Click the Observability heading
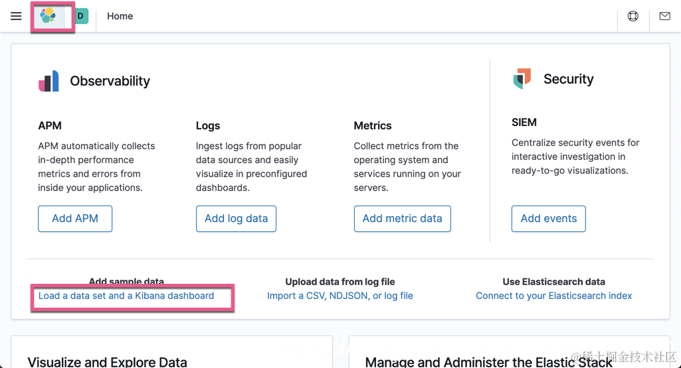The width and height of the screenshot is (681, 368). pos(110,81)
